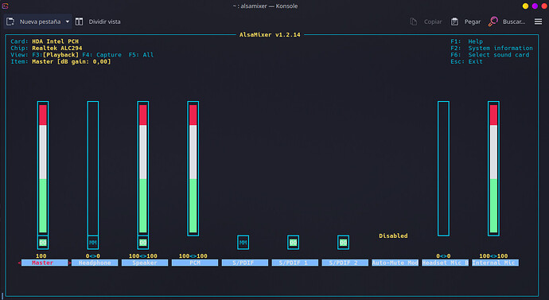Click the Disabled Auto-Mute value
The image size is (549, 300).
point(393,236)
